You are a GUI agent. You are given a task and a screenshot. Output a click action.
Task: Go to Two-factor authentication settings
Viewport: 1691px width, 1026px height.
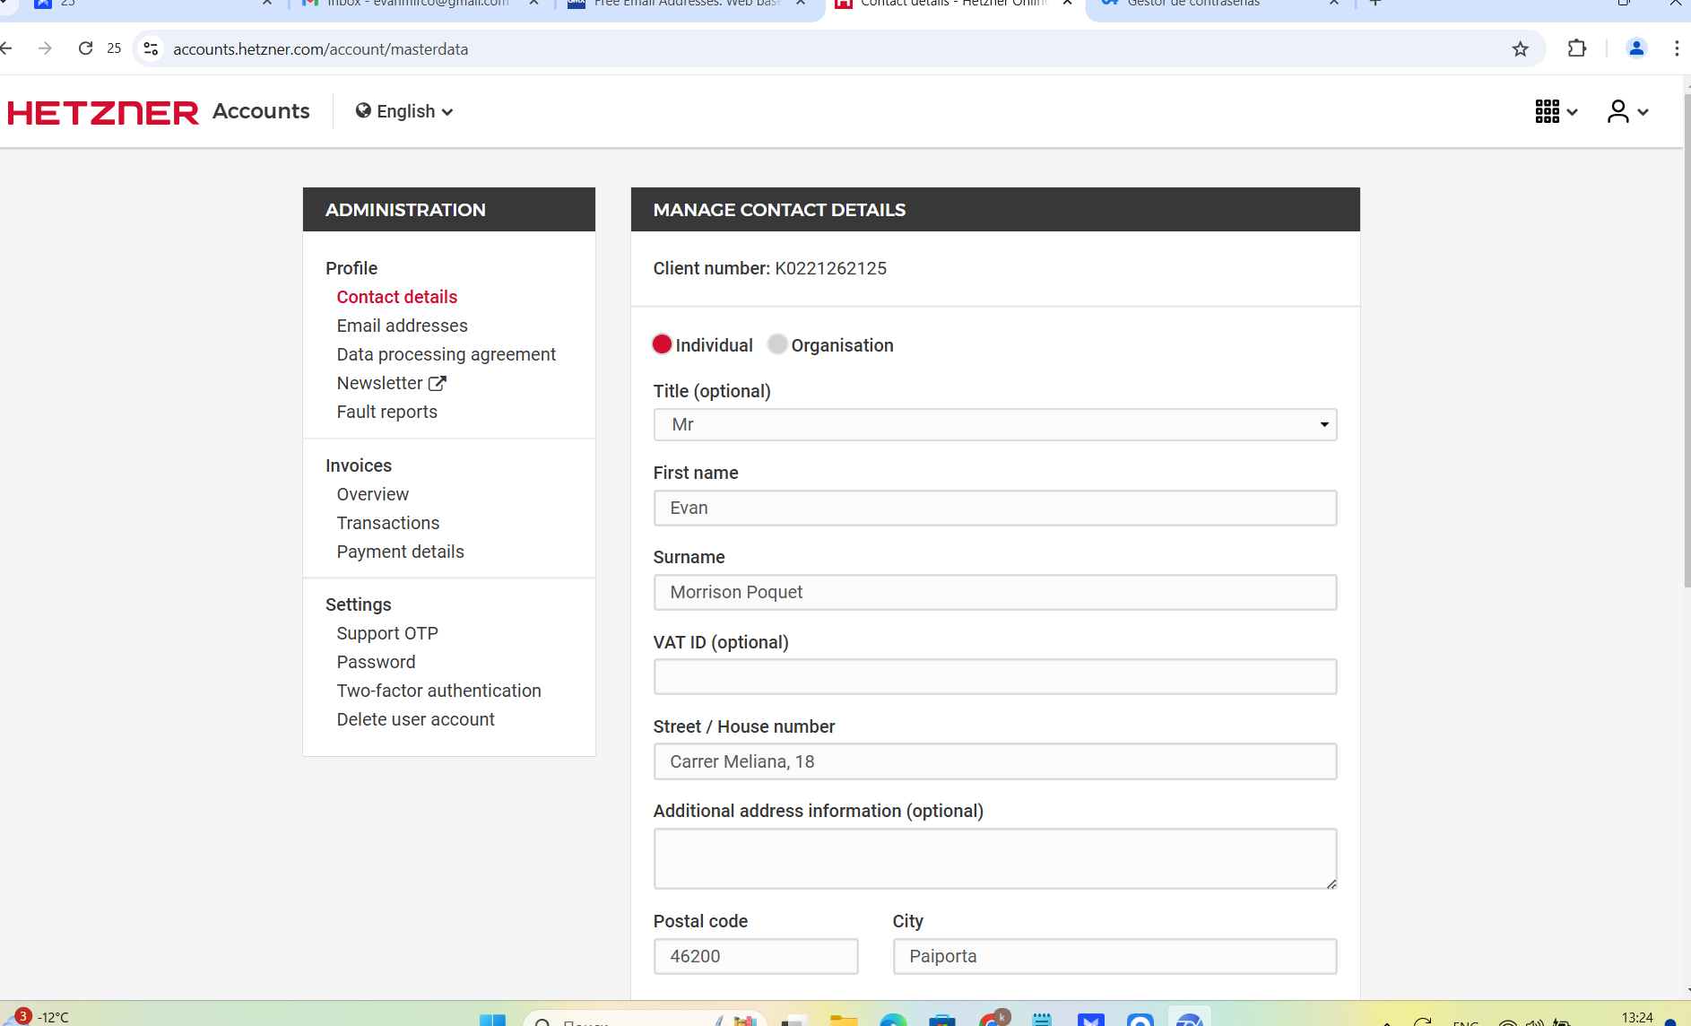click(x=438, y=691)
